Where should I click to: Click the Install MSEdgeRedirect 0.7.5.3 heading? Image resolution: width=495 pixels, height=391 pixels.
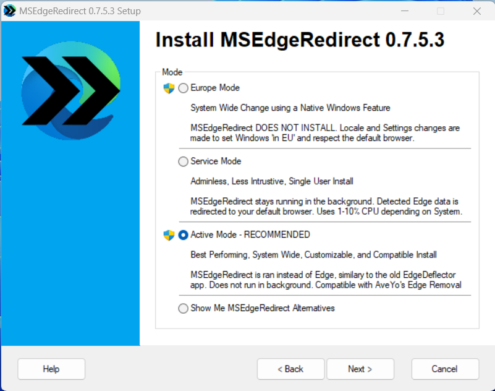coord(300,40)
